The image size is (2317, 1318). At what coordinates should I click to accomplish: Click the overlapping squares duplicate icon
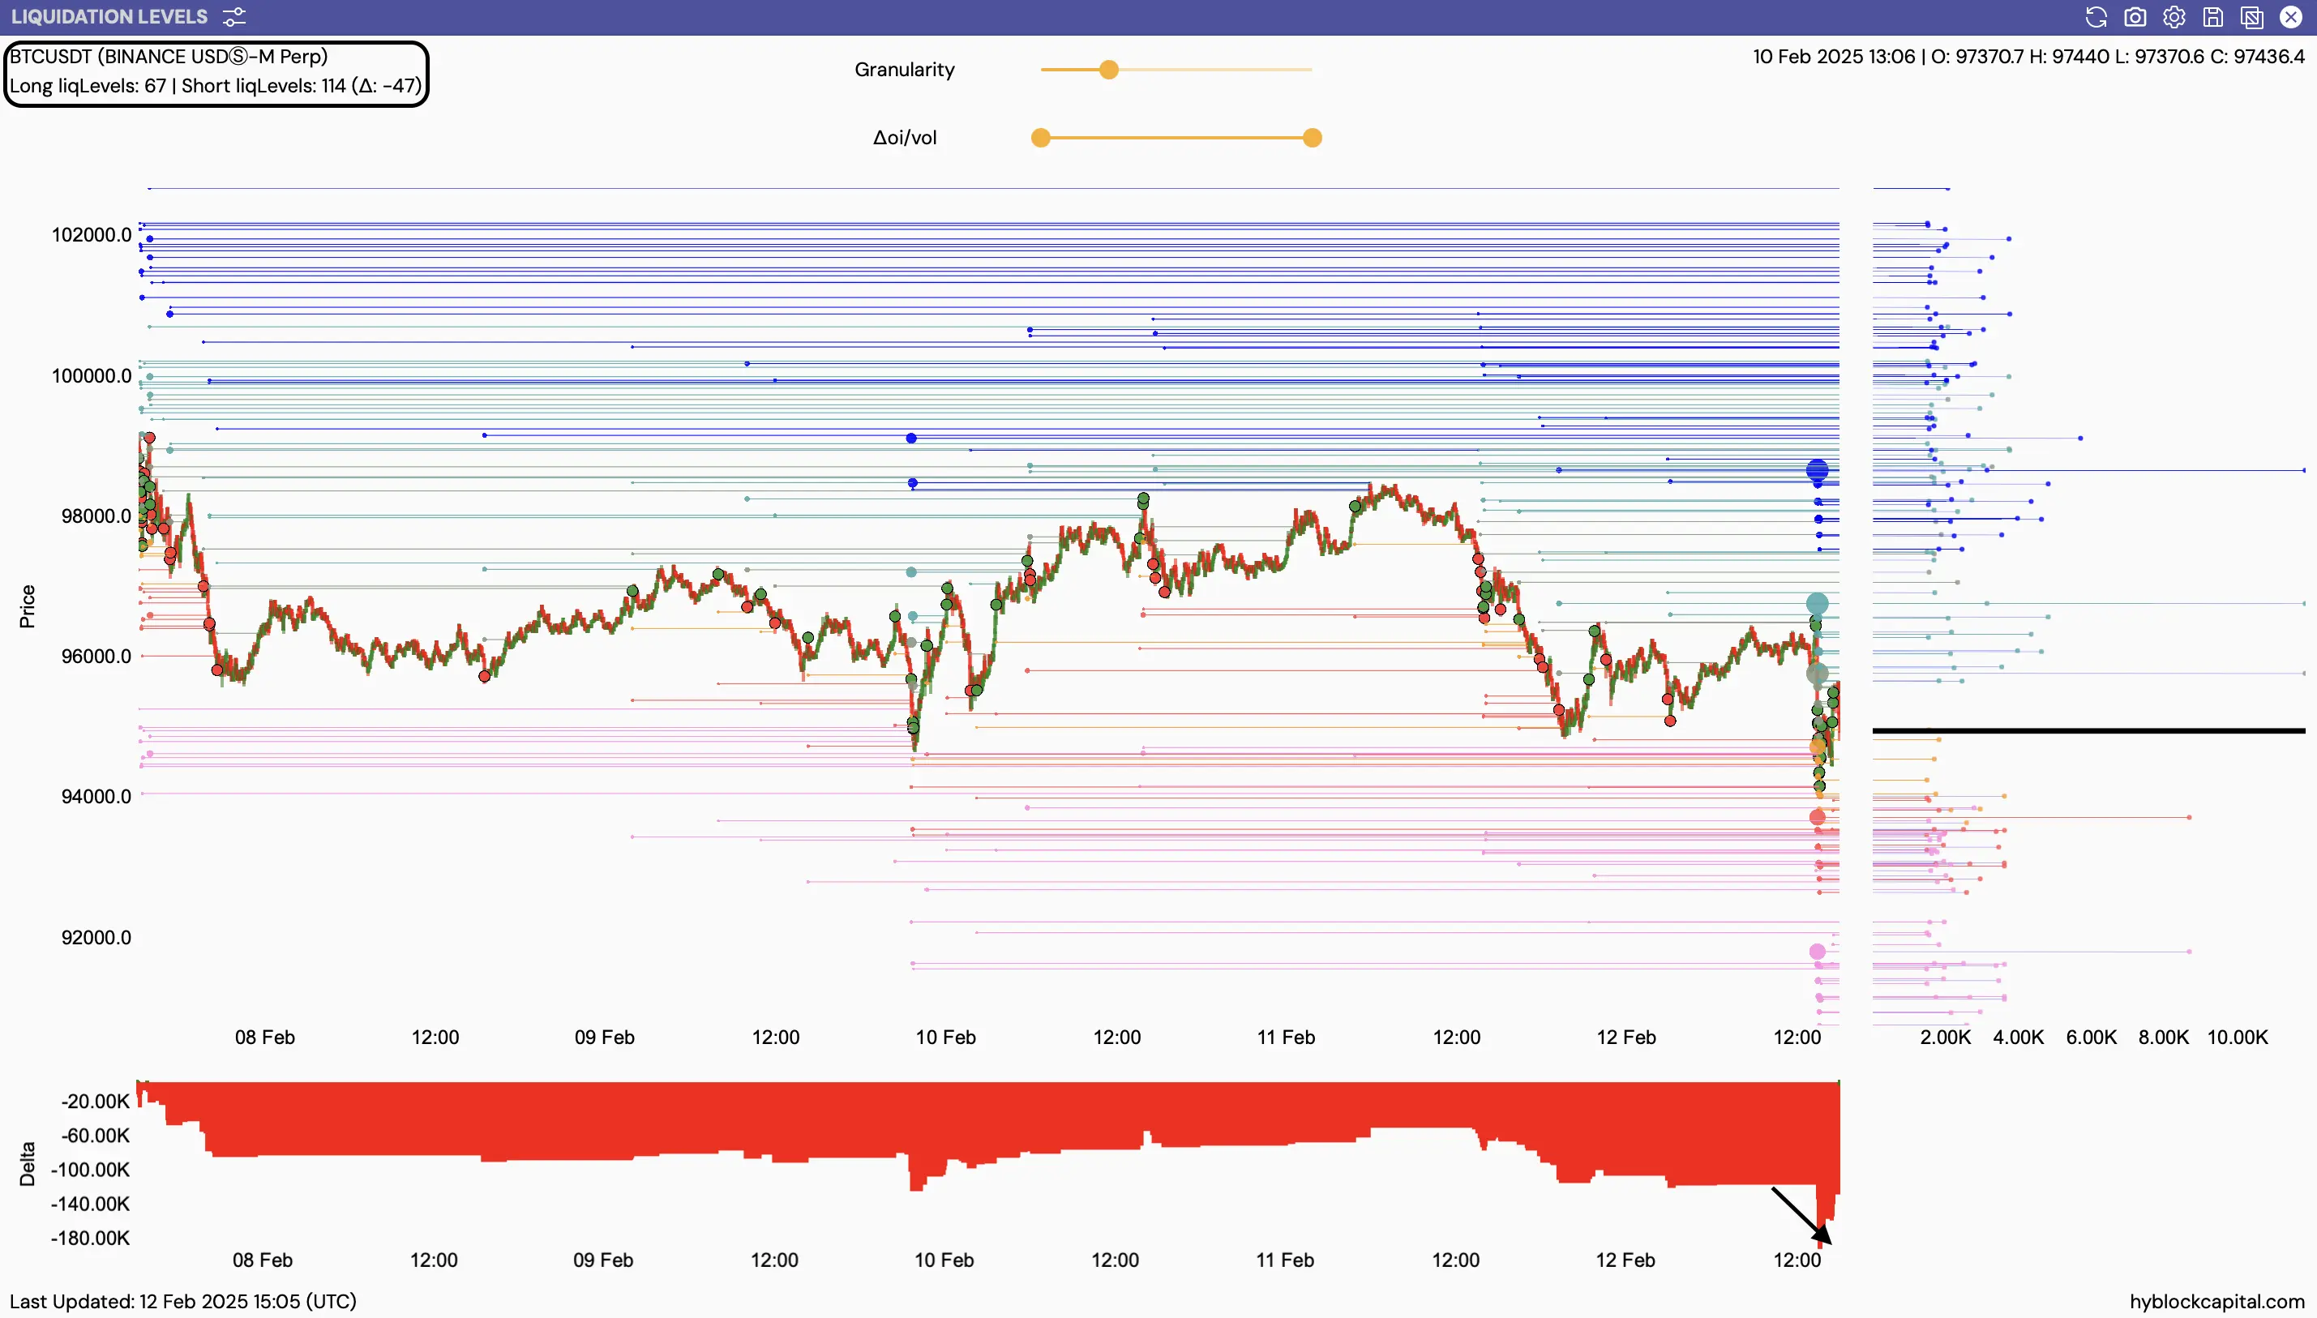(x=2252, y=17)
